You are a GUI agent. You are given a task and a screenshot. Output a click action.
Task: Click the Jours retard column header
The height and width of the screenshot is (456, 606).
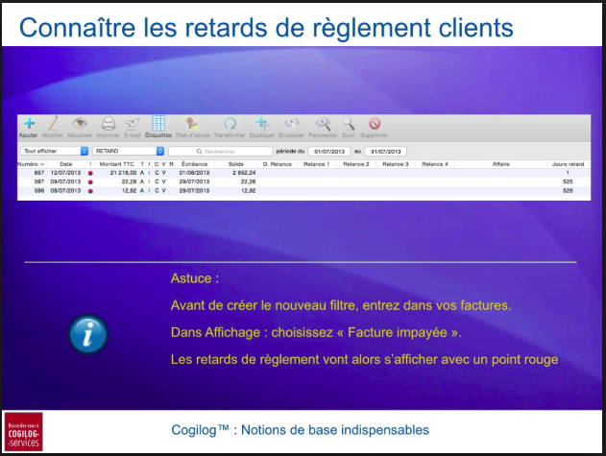569,164
